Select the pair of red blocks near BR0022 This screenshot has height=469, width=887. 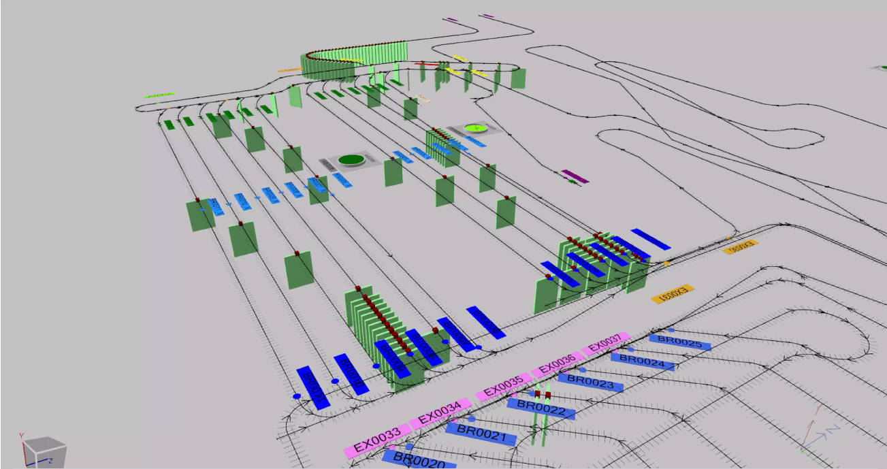pos(542,395)
